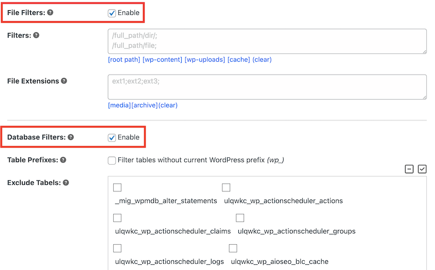Check ulqwkc_wp_aioseo_blc_cache table box
This screenshot has width=435, height=270.
point(233,248)
